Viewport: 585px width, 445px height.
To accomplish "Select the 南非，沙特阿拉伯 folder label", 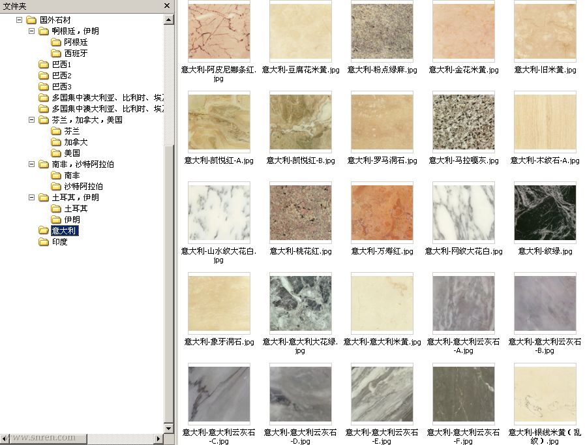I will pyautogui.click(x=83, y=164).
